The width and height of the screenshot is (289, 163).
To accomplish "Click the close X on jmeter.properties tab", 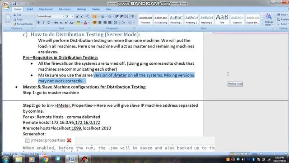I will point(69,140).
